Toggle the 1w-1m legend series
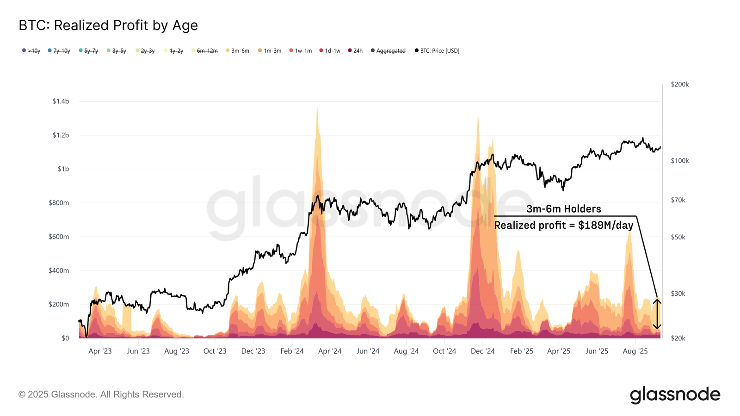This screenshot has width=740, height=416. pos(301,51)
